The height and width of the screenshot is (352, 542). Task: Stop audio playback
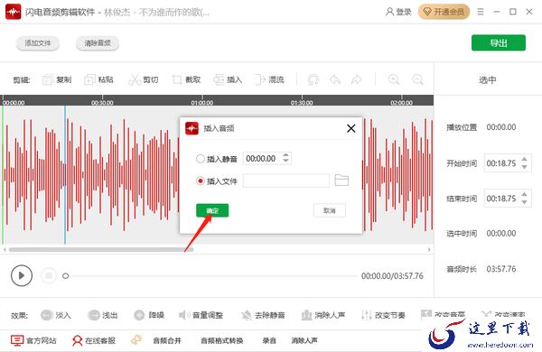coord(49,275)
